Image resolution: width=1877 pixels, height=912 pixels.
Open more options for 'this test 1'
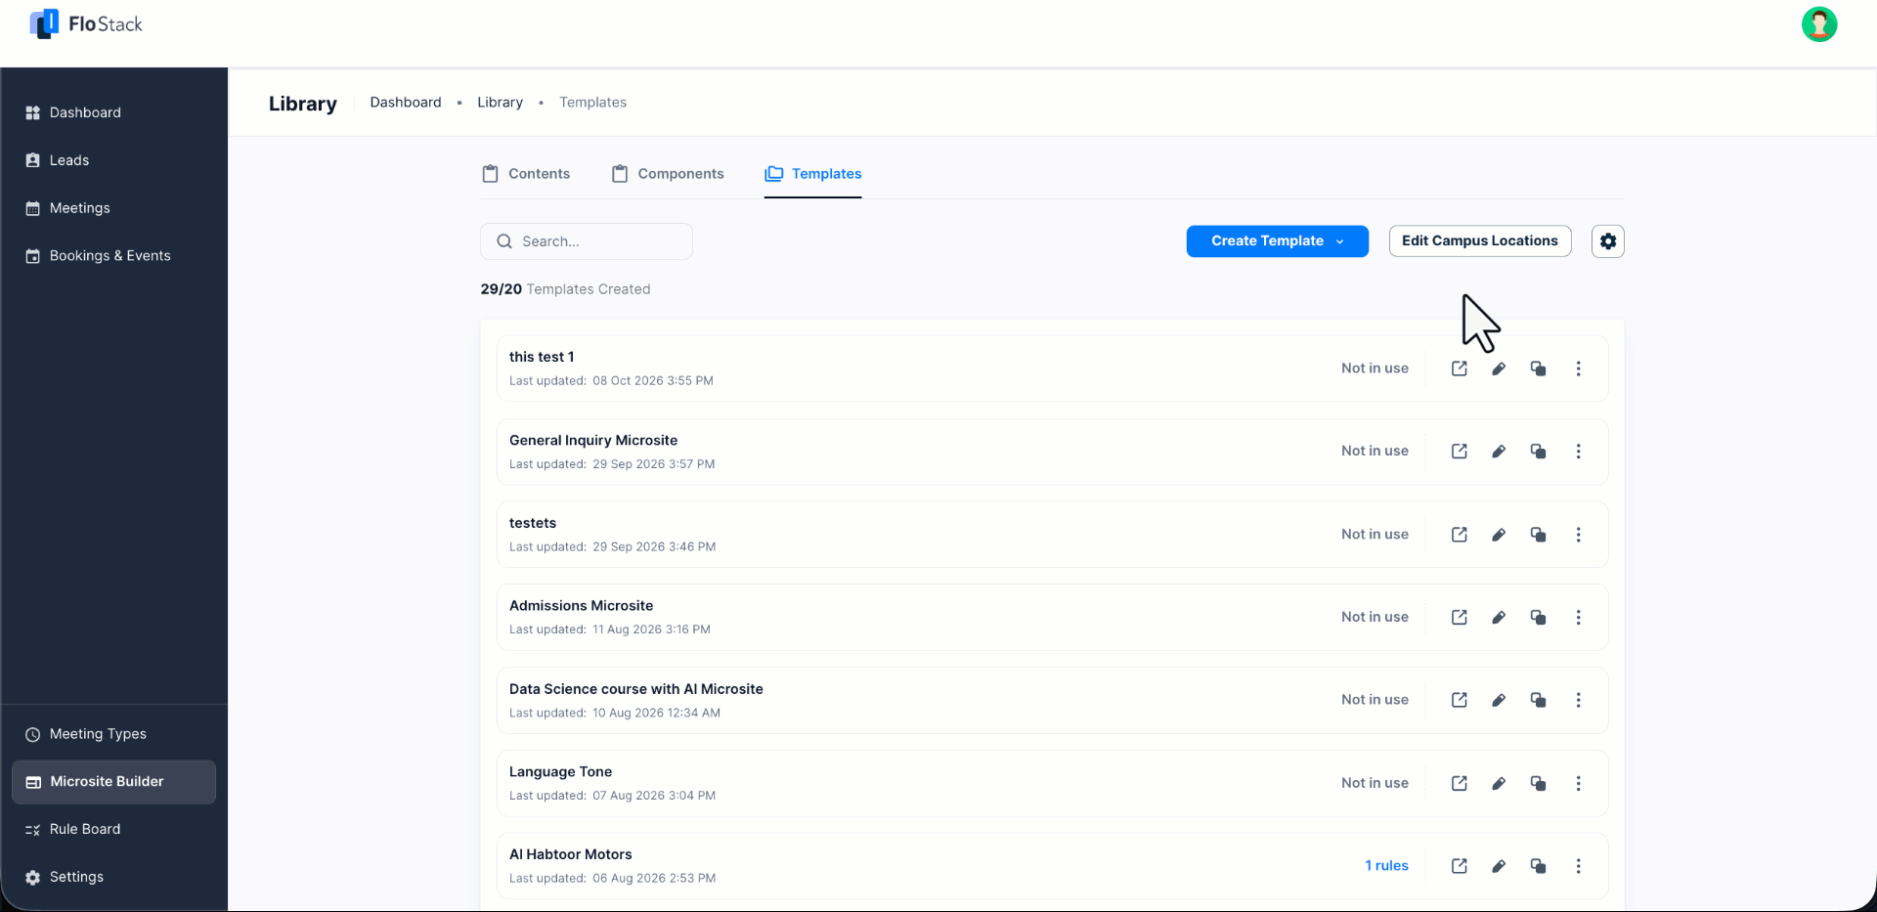click(1578, 369)
